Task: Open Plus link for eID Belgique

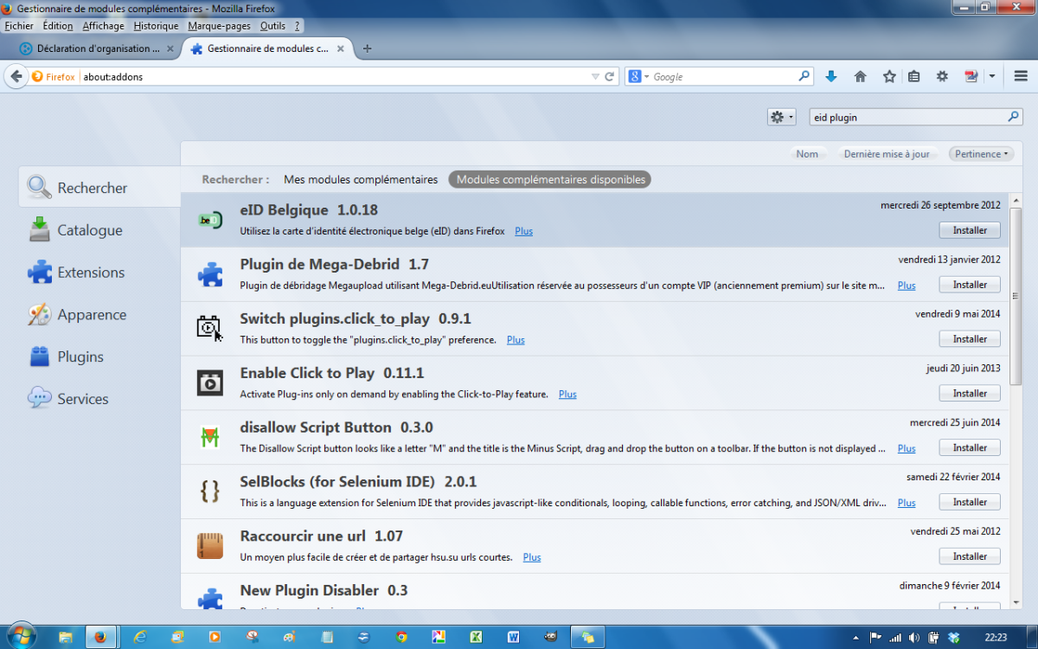Action: 523,231
